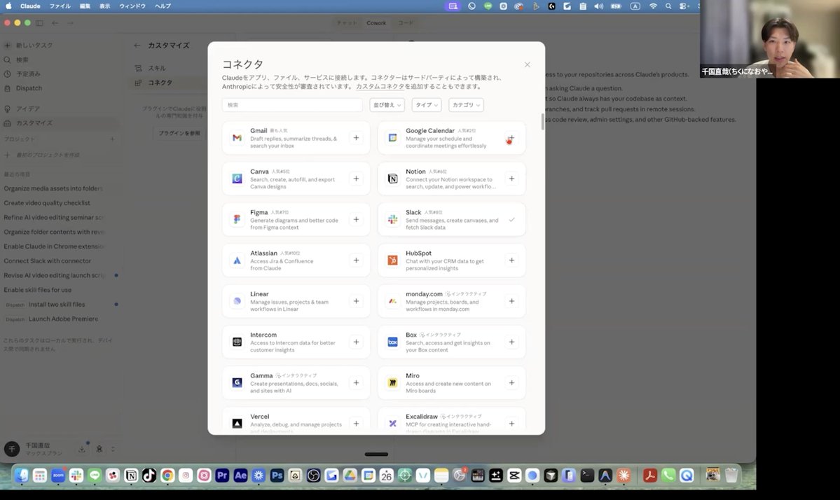Open アイデア in the sidebar
This screenshot has width=840, height=500.
(28, 109)
